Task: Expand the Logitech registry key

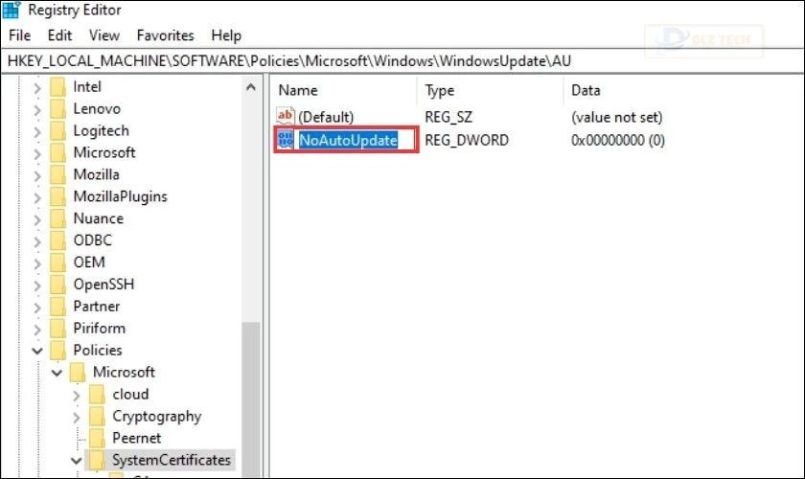Action: [36, 130]
